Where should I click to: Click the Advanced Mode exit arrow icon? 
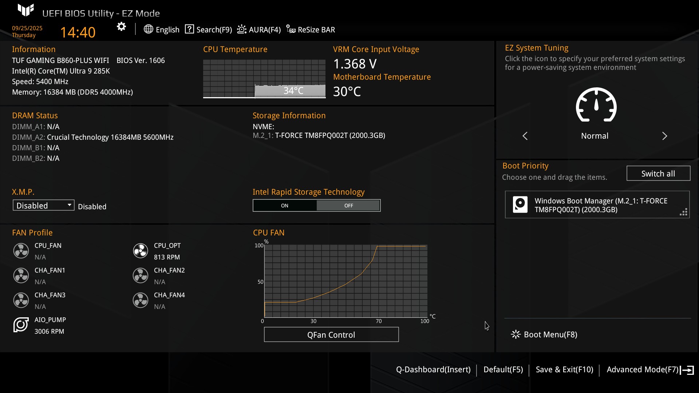click(x=687, y=370)
